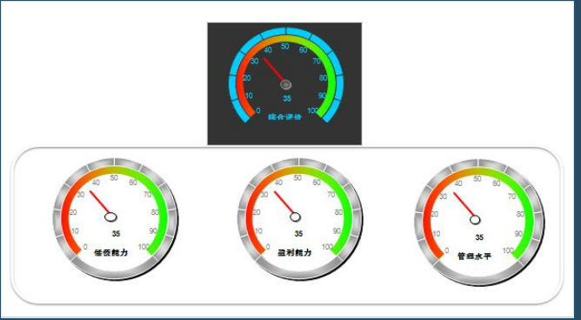Click the 50 tick label on the 盈利能力 gauge
The height and width of the screenshot is (320, 581).
297,177
